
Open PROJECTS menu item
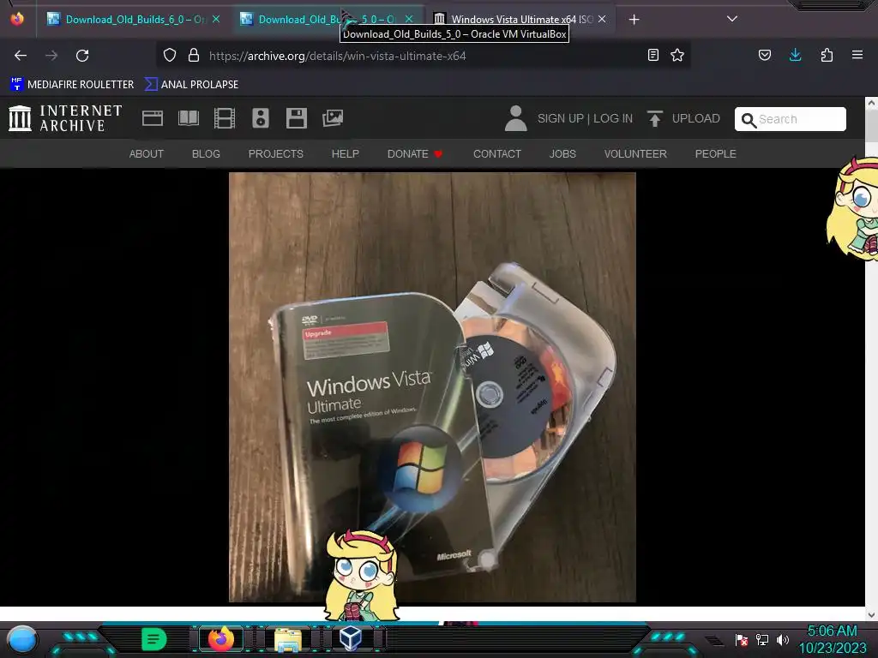(276, 154)
